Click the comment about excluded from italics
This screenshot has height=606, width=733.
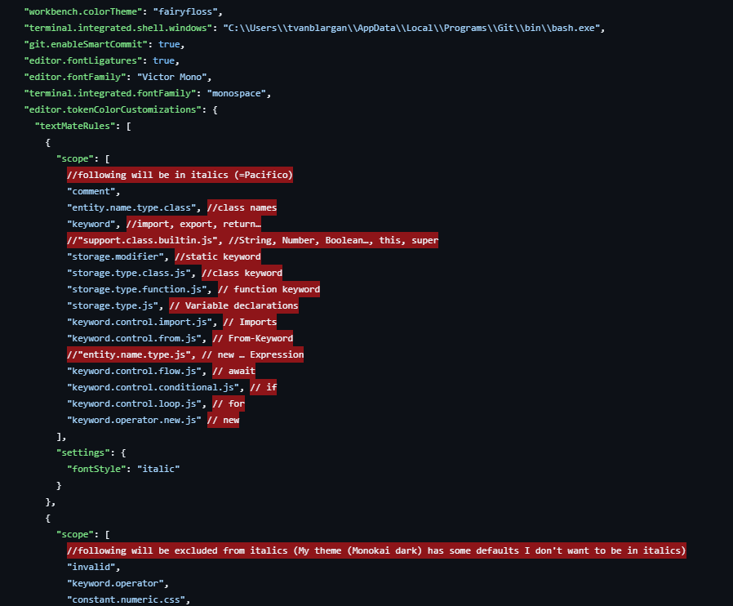[x=376, y=550]
